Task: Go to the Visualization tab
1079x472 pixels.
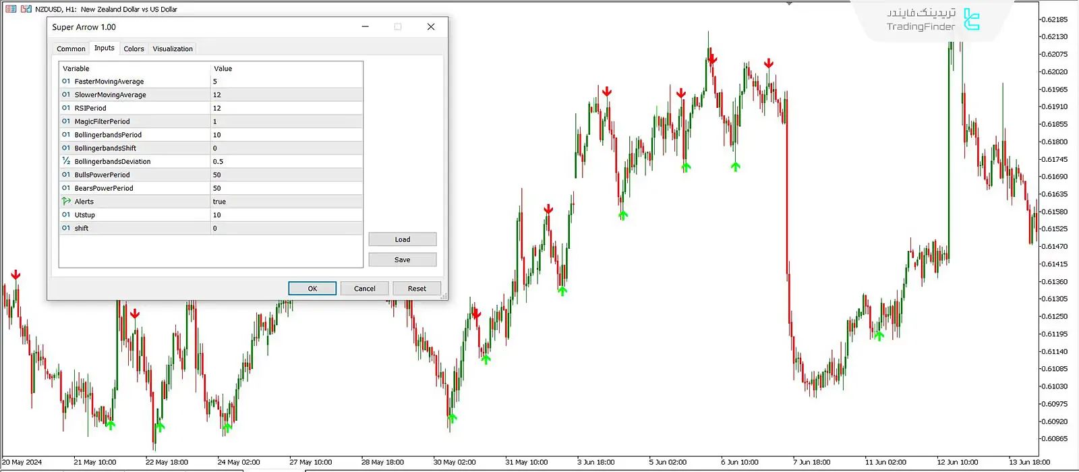Action: click(x=173, y=49)
